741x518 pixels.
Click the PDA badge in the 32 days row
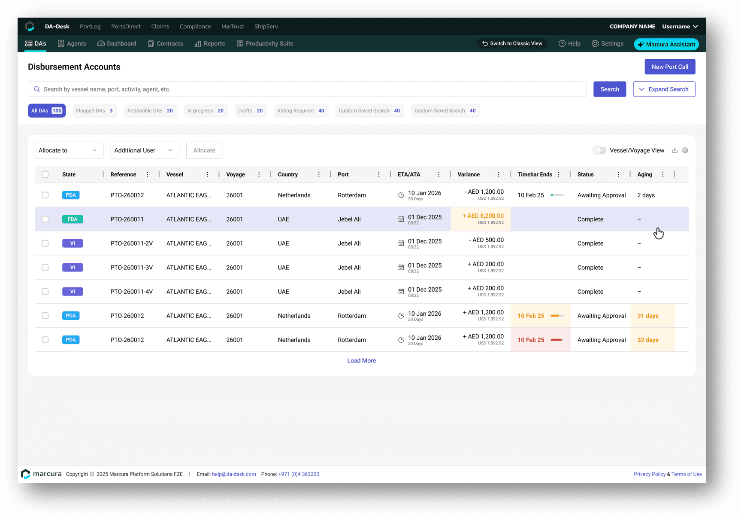pyautogui.click(x=71, y=340)
